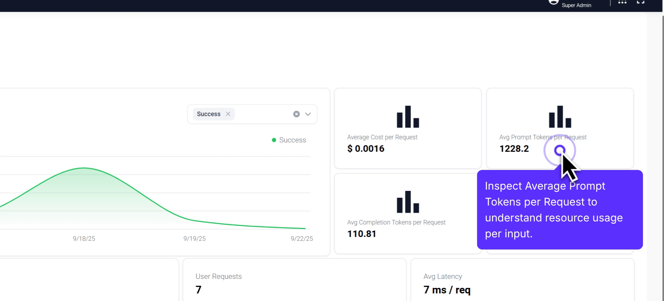Click the Success tag label in filter

point(209,114)
